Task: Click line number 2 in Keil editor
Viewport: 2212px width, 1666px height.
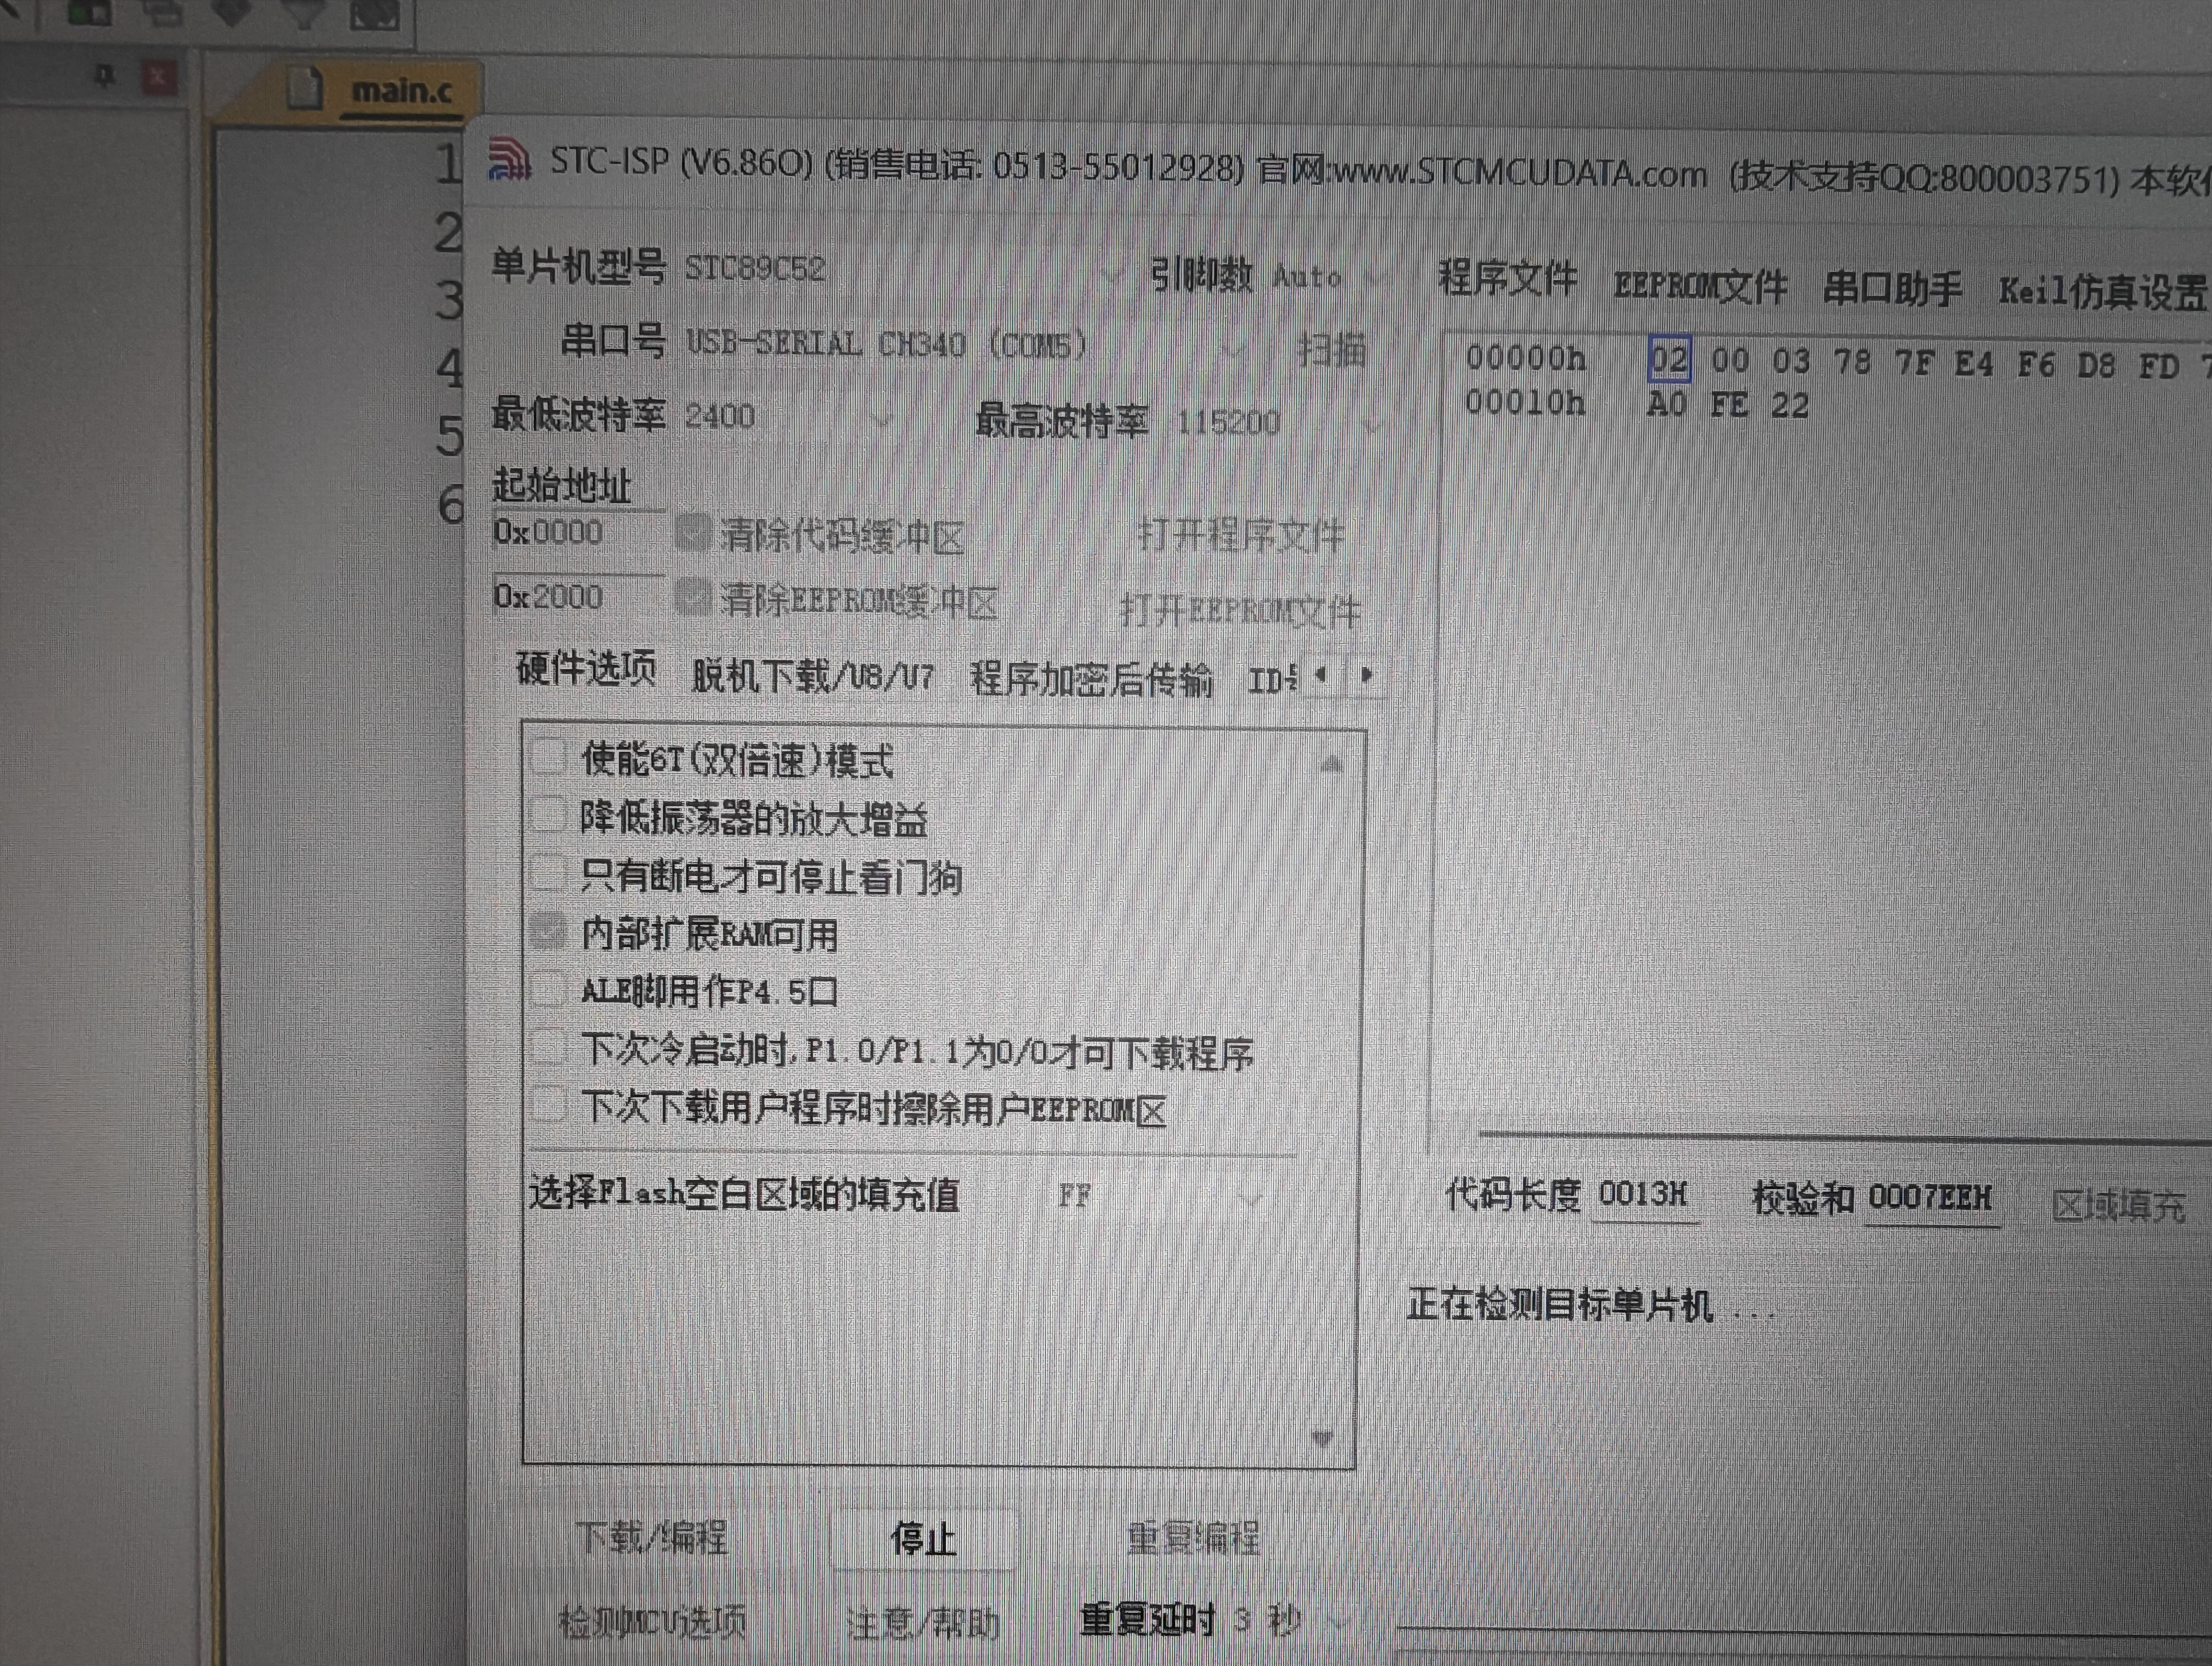Action: tap(449, 232)
